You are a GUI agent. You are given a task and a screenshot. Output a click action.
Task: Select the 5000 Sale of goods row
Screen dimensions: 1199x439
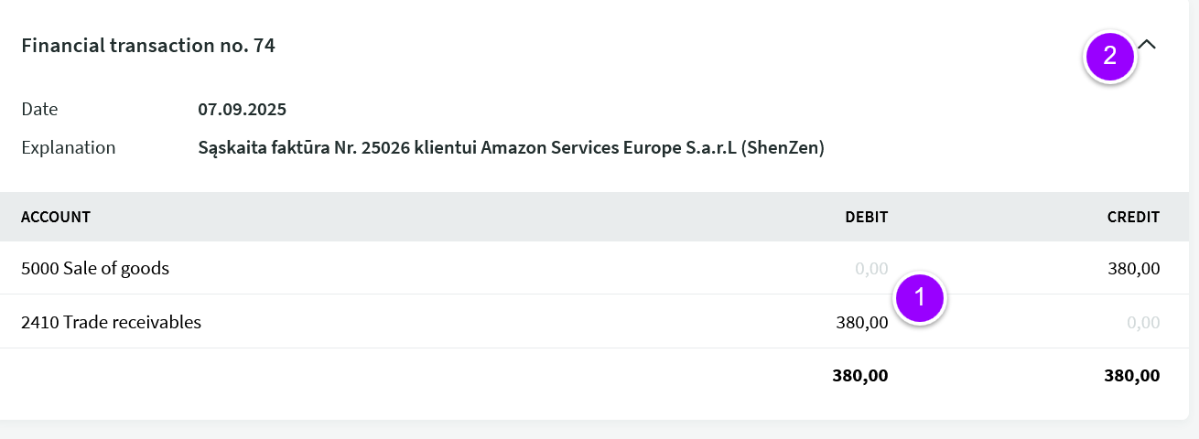coord(595,268)
